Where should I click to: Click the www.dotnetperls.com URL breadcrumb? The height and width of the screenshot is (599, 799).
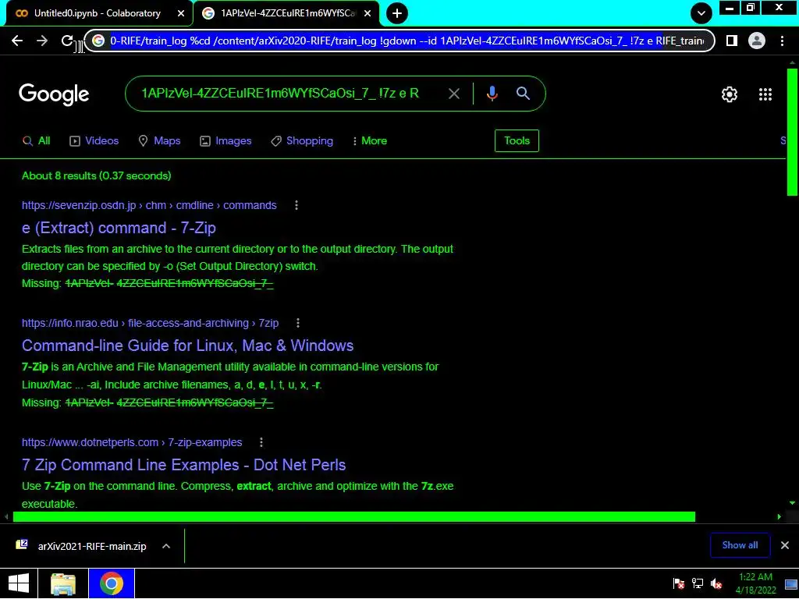tap(132, 442)
